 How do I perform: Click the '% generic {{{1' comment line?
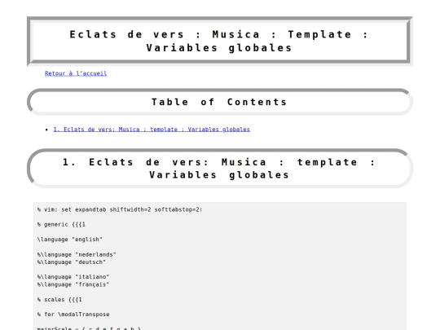point(61,225)
